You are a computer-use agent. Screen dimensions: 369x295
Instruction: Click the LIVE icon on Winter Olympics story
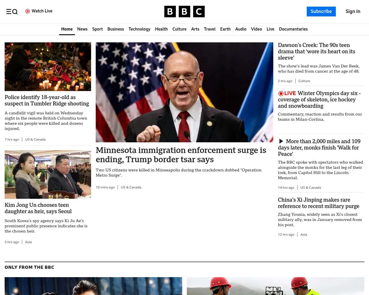[x=287, y=93]
